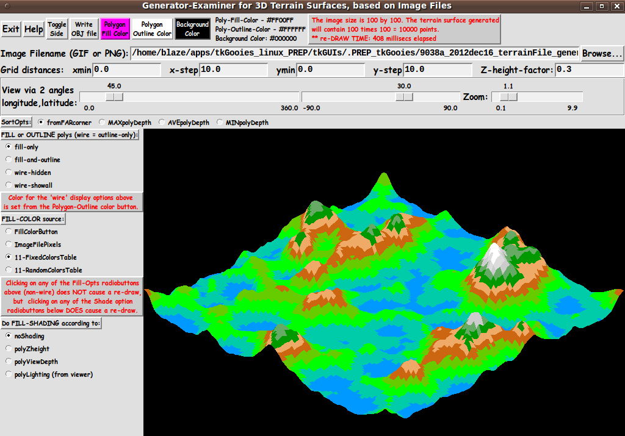The height and width of the screenshot is (436, 625).
Task: Click the longitude slider handle at 45.0
Action: [114, 97]
